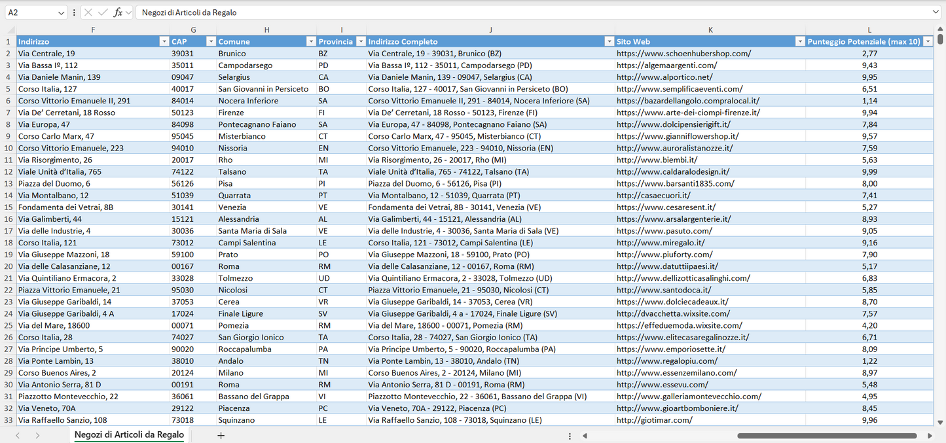
Task: Click the previous sheet navigation arrow
Action: pos(18,435)
